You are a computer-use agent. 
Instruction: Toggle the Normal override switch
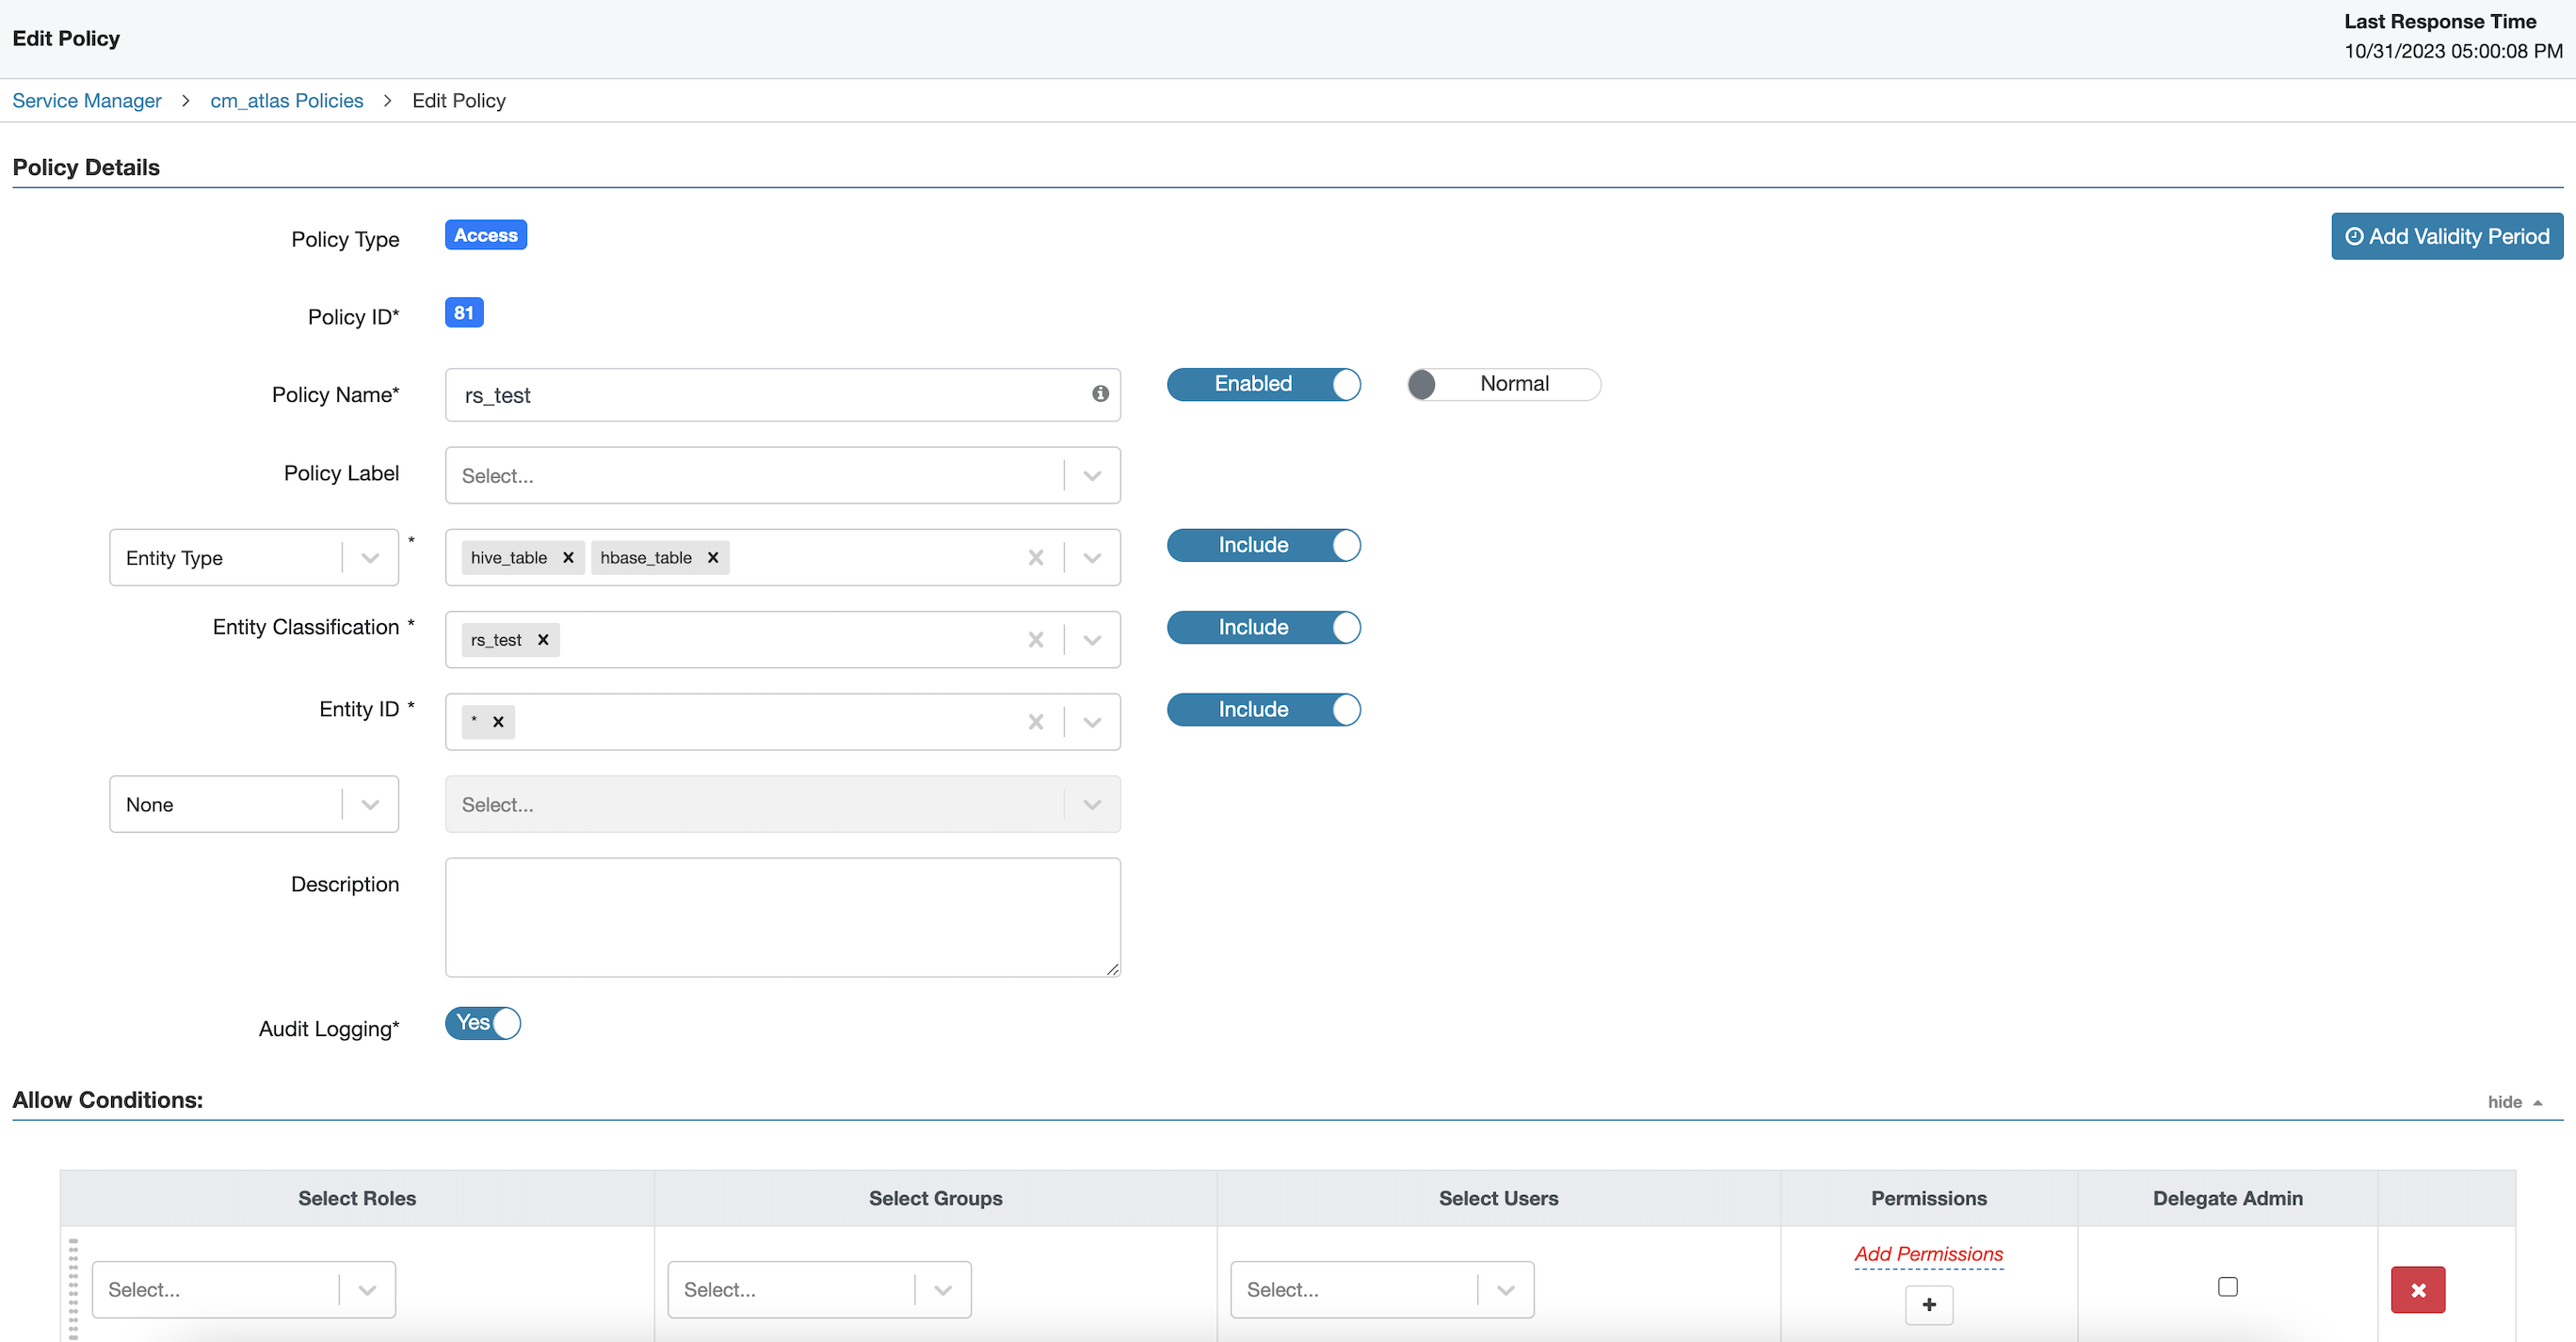[1503, 384]
